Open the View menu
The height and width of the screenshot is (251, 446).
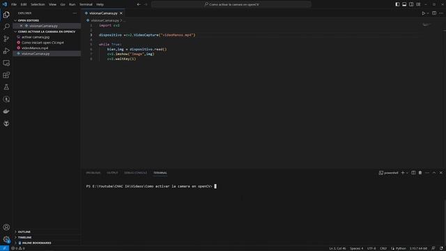(53, 4)
